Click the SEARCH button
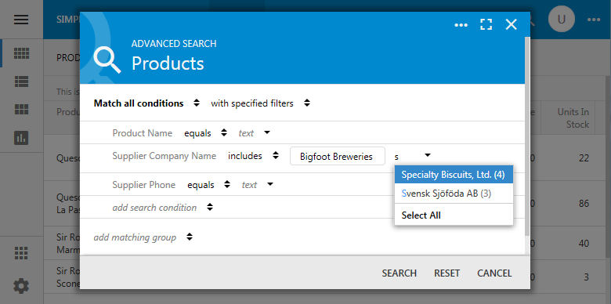 (399, 273)
